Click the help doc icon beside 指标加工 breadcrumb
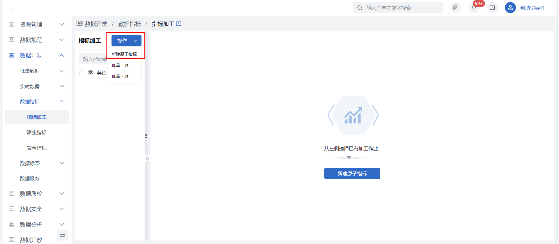 pos(179,24)
